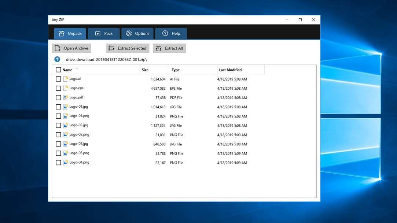Screen dimensions: 397x223
Task: Click the Help question mark icon
Action: pyautogui.click(x=165, y=33)
